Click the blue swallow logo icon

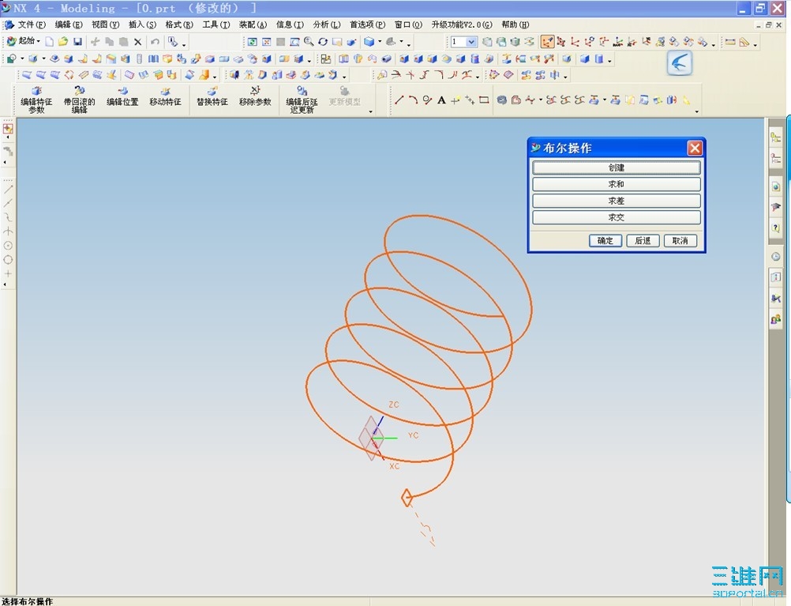tap(679, 64)
